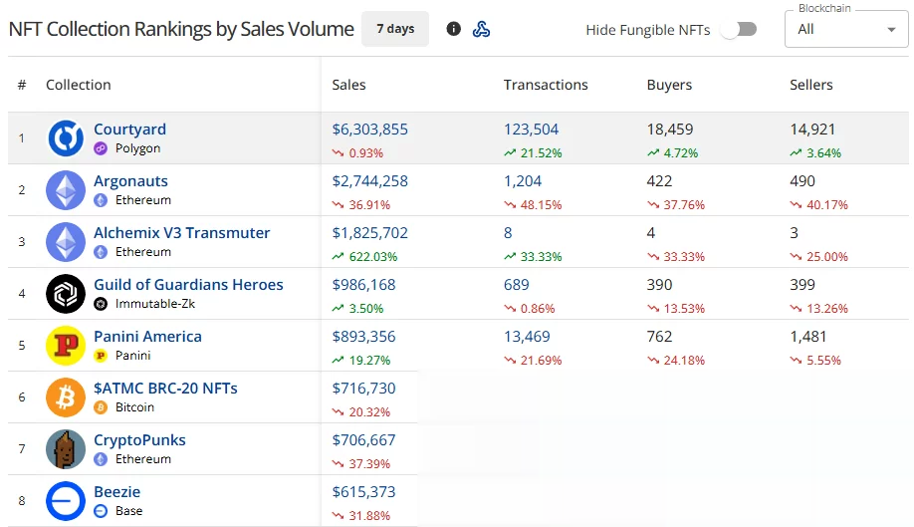
Task: Open the $ATMC BRC-20 NFTs link
Action: (x=165, y=389)
